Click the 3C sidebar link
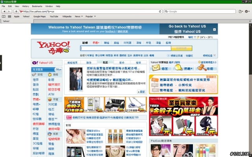Image resolution: width=252 pixels, height=157 pixels. coord(38,143)
